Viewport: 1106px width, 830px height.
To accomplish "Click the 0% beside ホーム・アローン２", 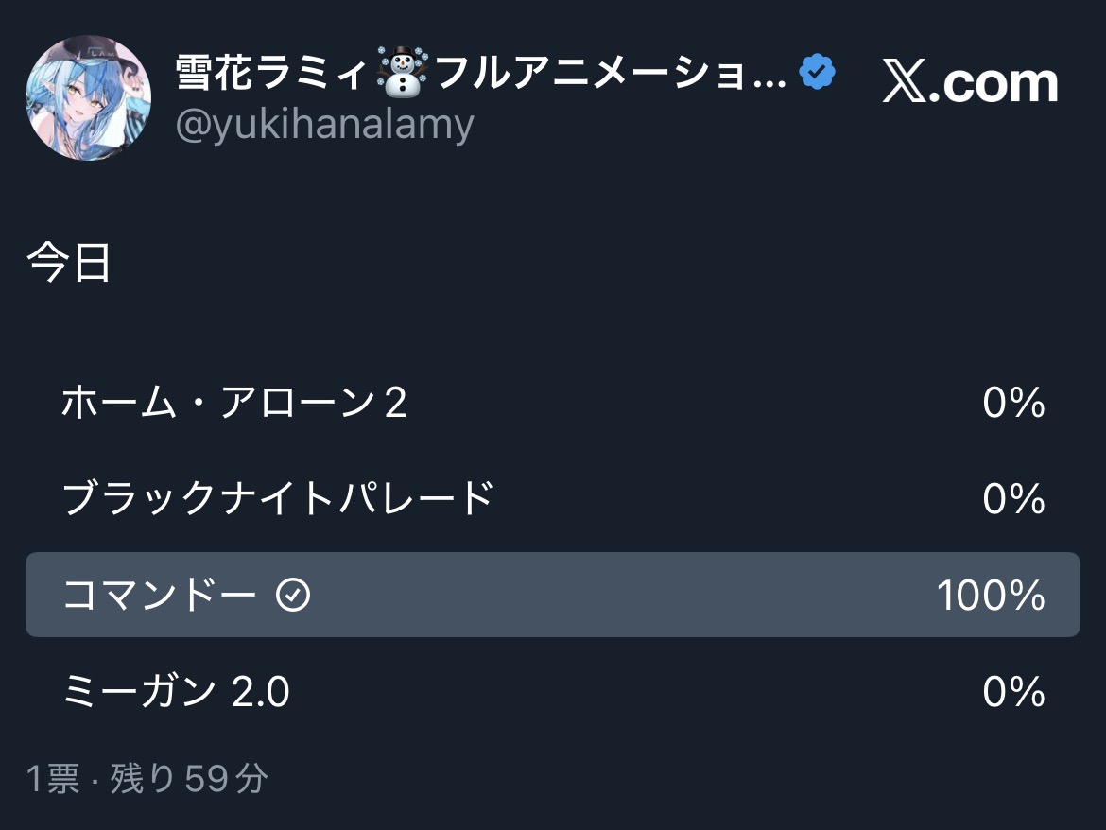I will [x=1013, y=405].
